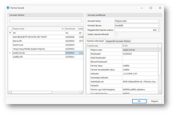Viewport: 175px width, 115px height.
Task: Open the Keresés helye dropdown
Action: [158, 21]
